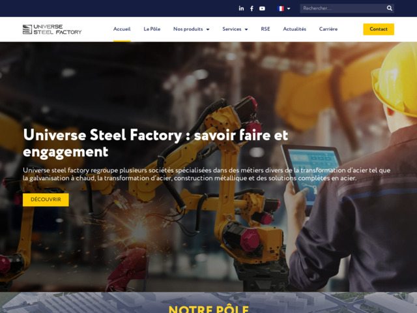Expand the Nos produits dropdown arrow
Viewport: 417px width, 313px height.
pyautogui.click(x=208, y=29)
